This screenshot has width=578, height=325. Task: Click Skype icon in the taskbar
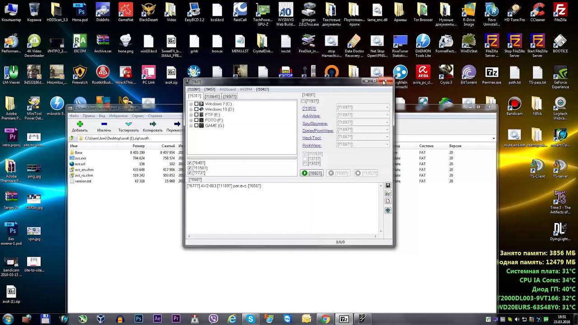tap(250, 319)
